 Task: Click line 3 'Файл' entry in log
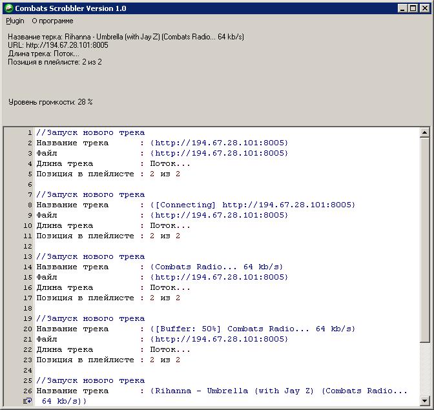(162, 154)
